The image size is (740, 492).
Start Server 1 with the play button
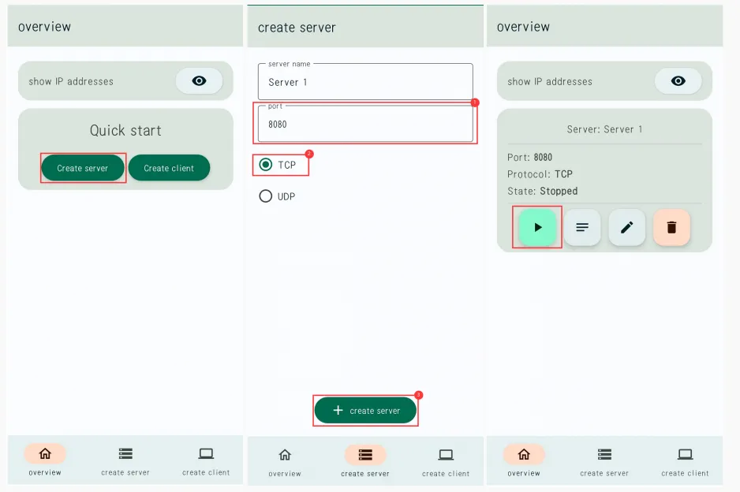click(537, 227)
